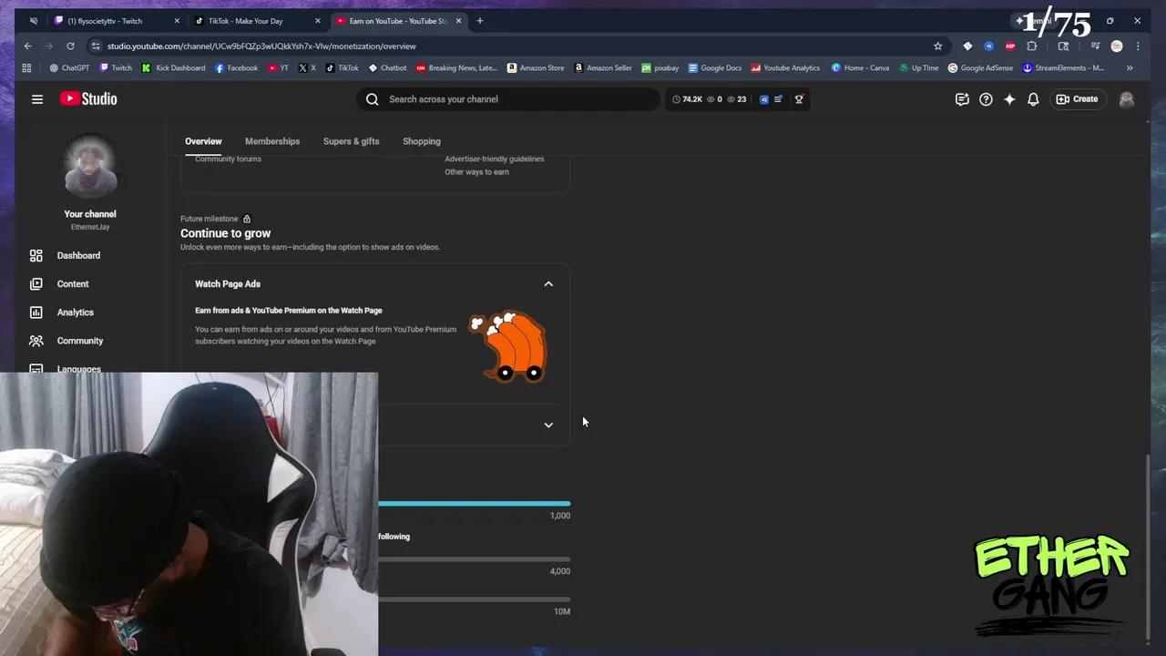
Task: Collapse the Watch Page Ads section
Action: coord(548,284)
